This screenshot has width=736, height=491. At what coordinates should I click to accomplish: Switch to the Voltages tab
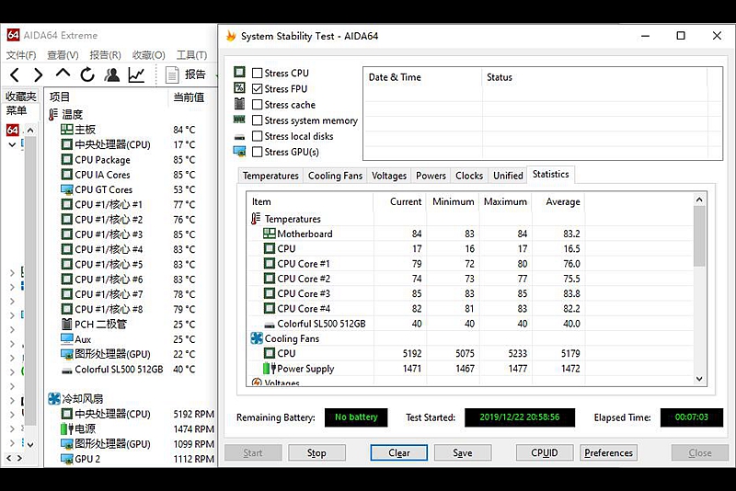(389, 176)
